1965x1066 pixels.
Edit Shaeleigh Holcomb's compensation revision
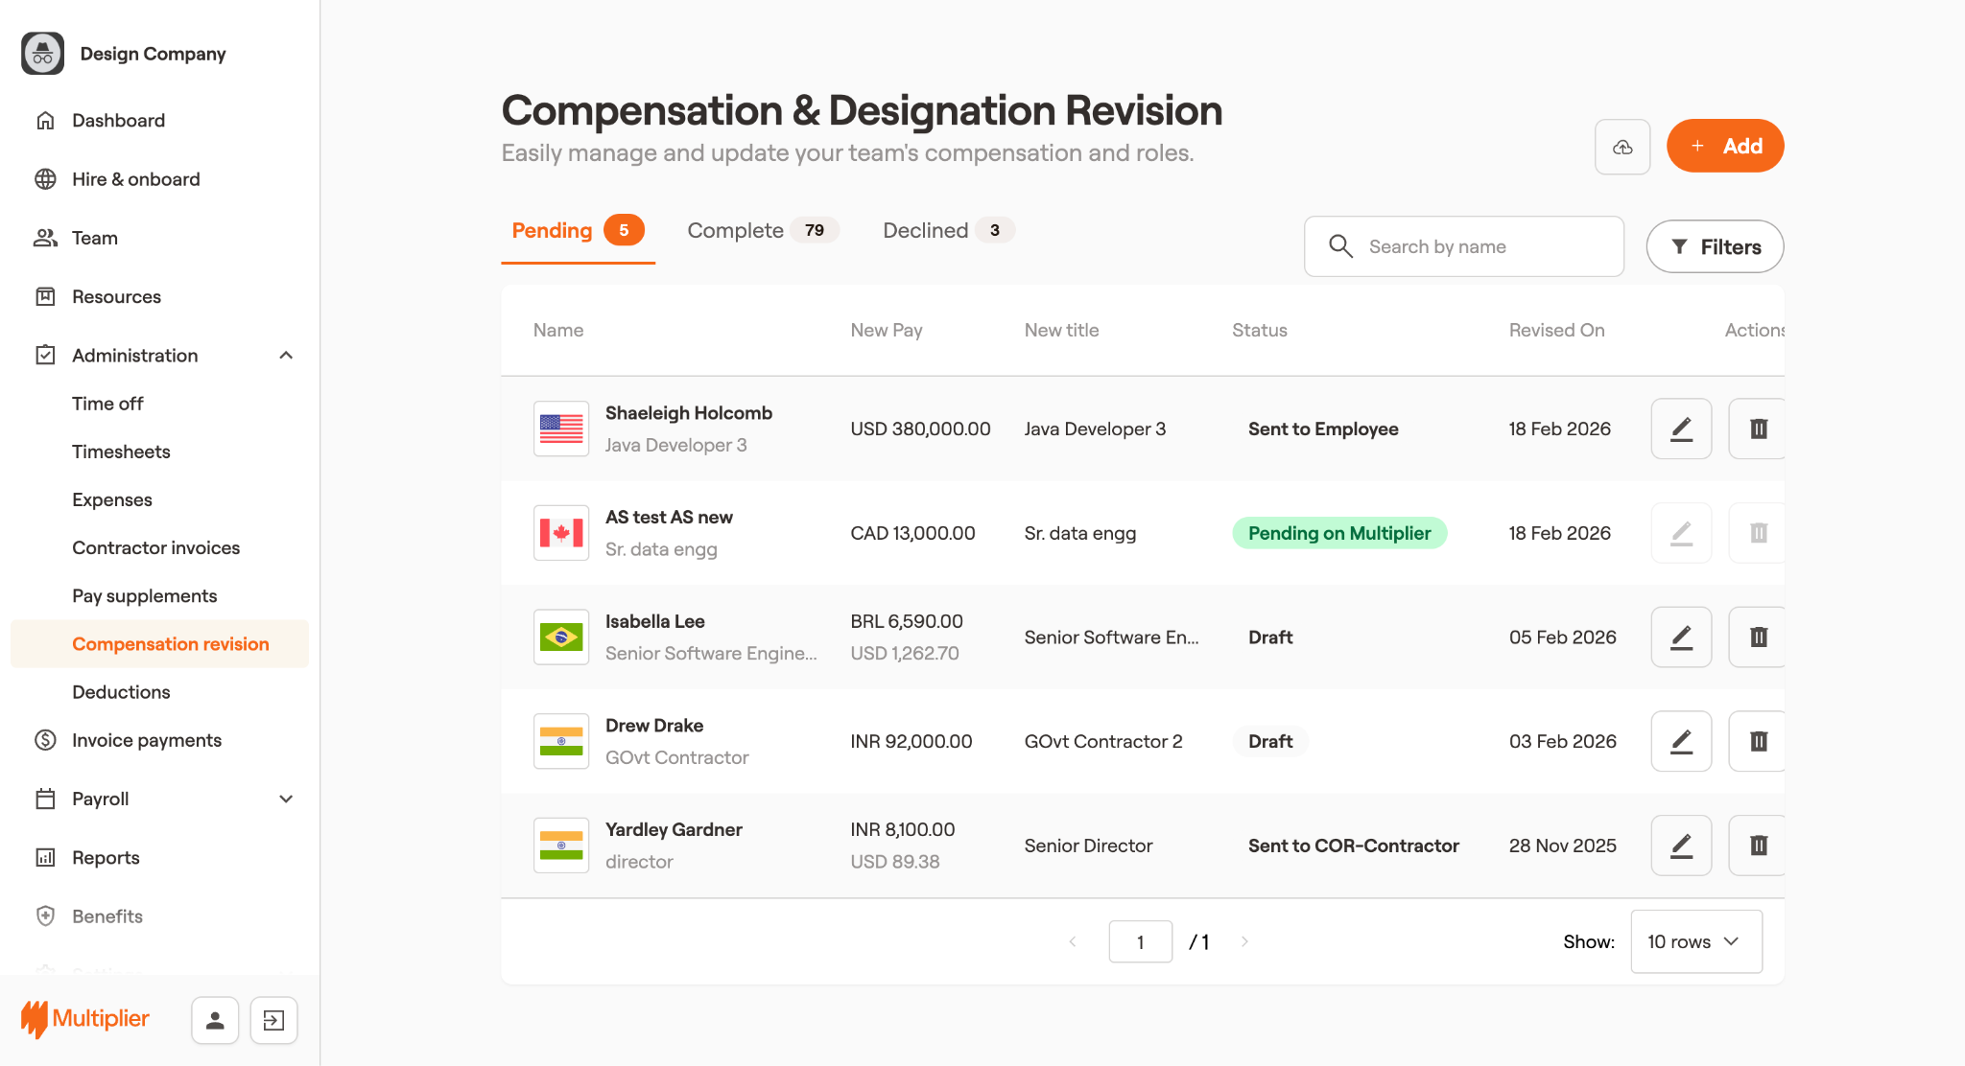(1680, 429)
